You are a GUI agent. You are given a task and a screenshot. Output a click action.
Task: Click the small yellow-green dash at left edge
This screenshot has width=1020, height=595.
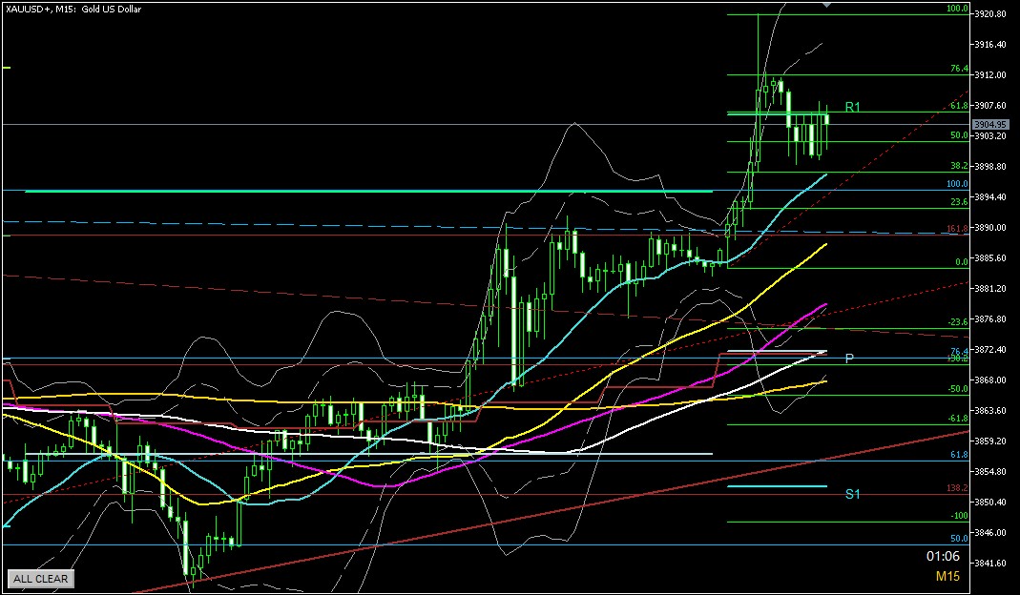[5, 67]
